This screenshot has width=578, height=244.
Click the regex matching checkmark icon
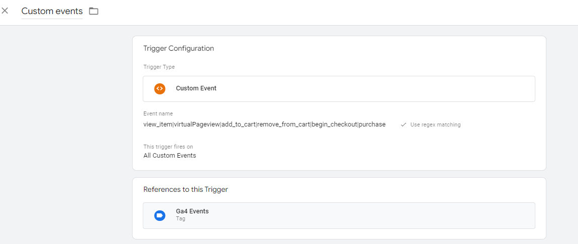[404, 125]
